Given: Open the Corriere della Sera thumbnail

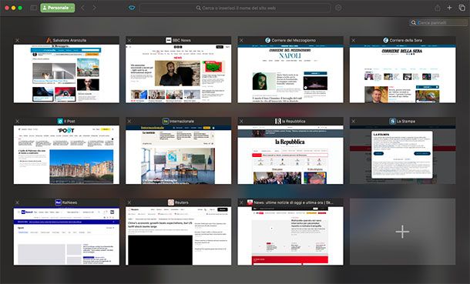Looking at the screenshot, I should pos(402,74).
